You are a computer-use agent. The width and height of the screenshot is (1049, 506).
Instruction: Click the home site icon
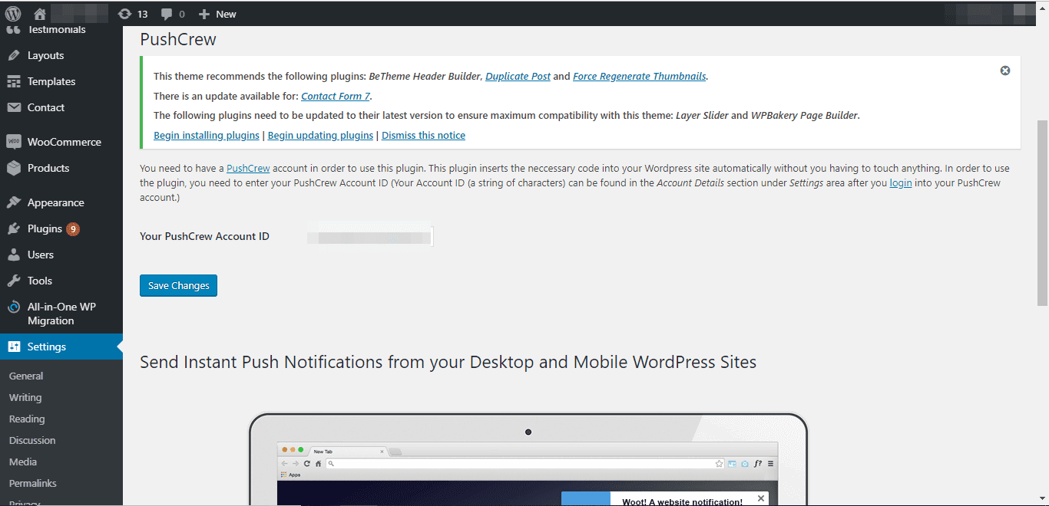point(39,14)
